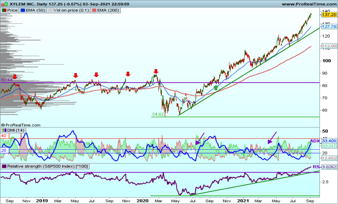Click the green 54.62 support level label
Viewport: 338px width, 204px height.
(158, 114)
